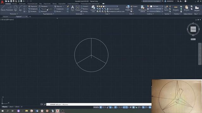Expand the Свойства panel dropdown
This screenshot has height=113, width=202.
coord(150,14)
